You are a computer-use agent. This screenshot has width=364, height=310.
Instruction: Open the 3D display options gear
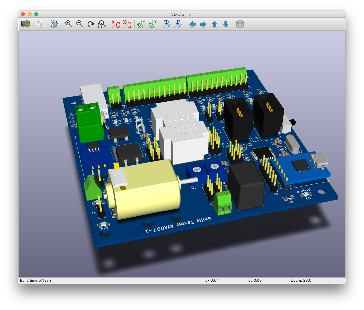point(54,24)
